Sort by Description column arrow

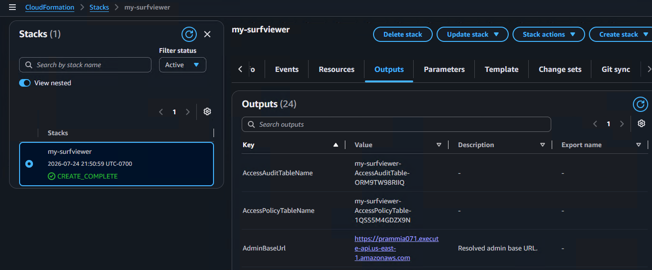543,145
